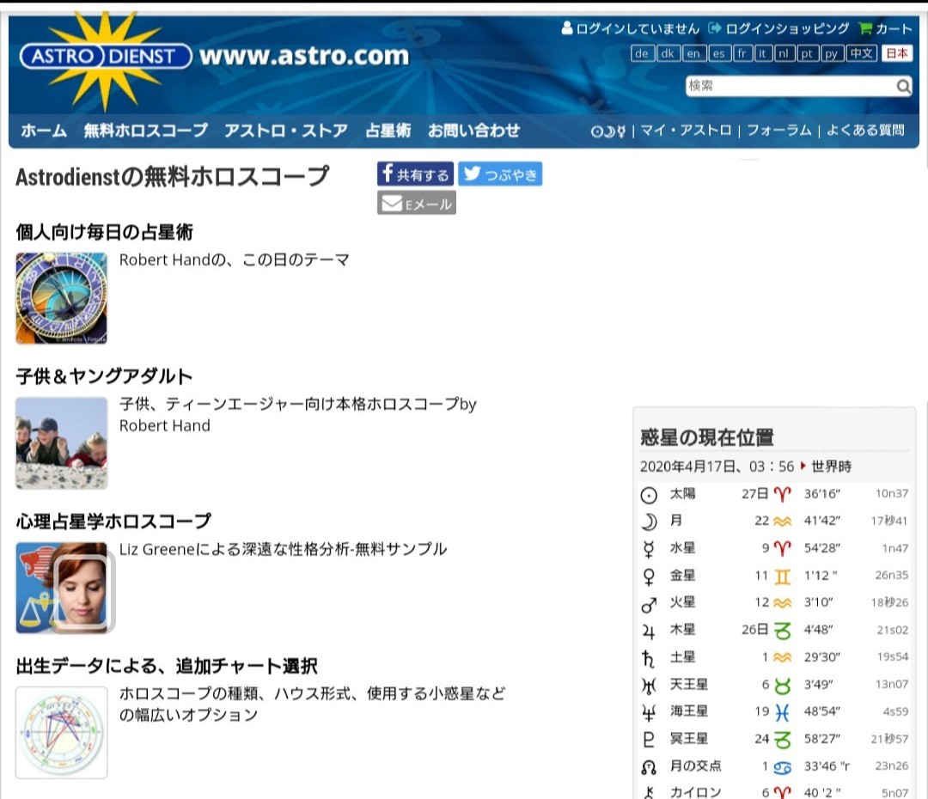Switch language to 中文
This screenshot has height=799, width=928.
coord(861,53)
